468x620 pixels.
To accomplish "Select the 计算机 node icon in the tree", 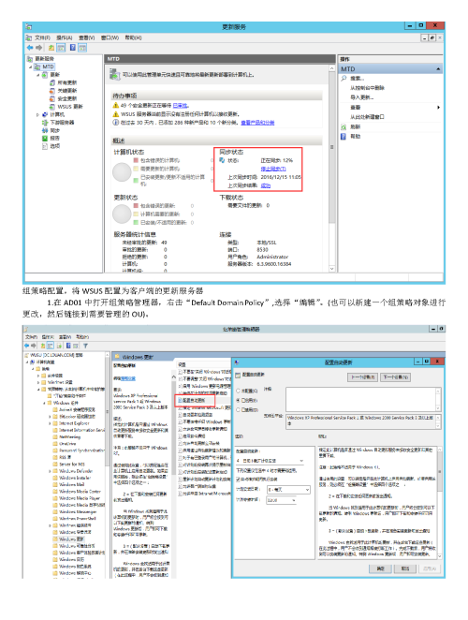I will (x=45, y=114).
